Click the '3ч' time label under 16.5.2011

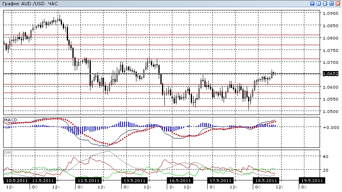[172, 187]
